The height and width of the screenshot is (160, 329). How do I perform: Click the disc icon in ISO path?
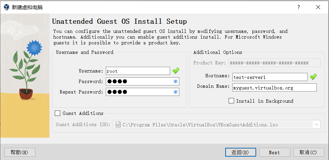point(118,125)
